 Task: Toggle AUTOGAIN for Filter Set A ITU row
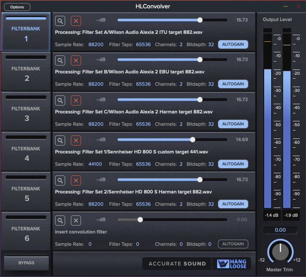[233, 44]
